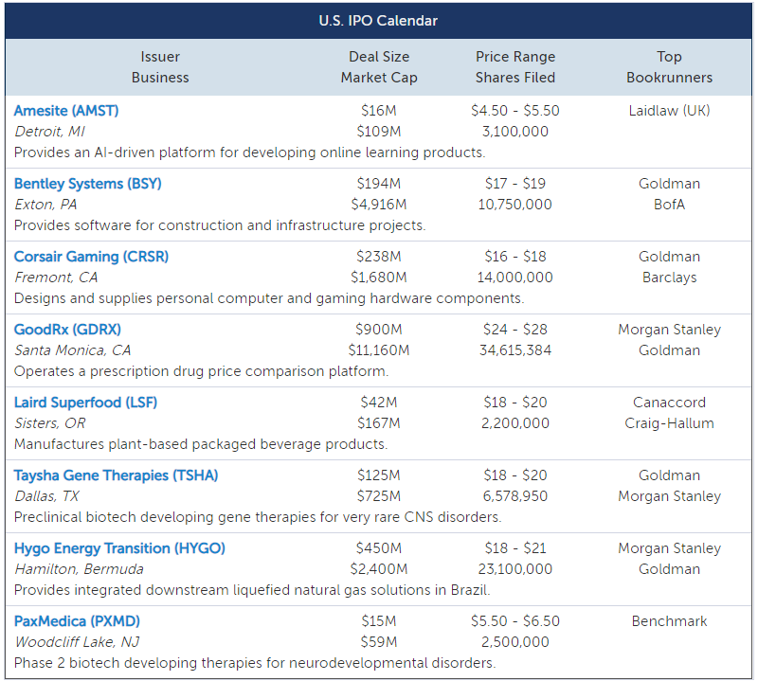Select price range $4.50 - $5.50
758x681 pixels.
coord(515,111)
